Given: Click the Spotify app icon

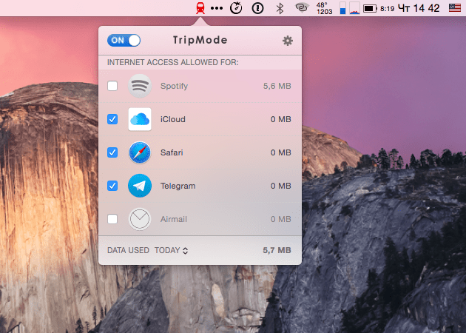Looking at the screenshot, I should pyautogui.click(x=140, y=86).
